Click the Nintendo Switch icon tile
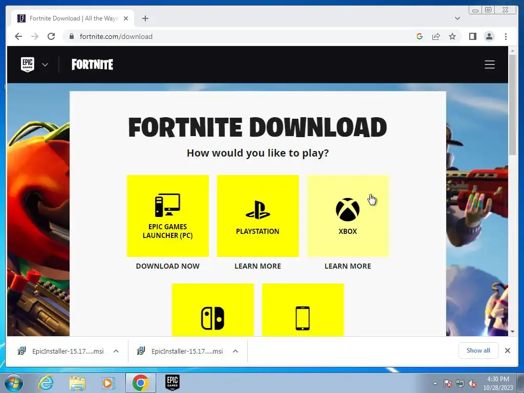Image resolution: width=524 pixels, height=393 pixels. click(212, 310)
